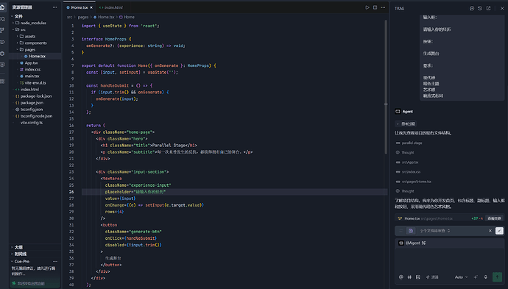The width and height of the screenshot is (508, 289).
Task: Click the # context icon in chat input
Action: [409, 277]
